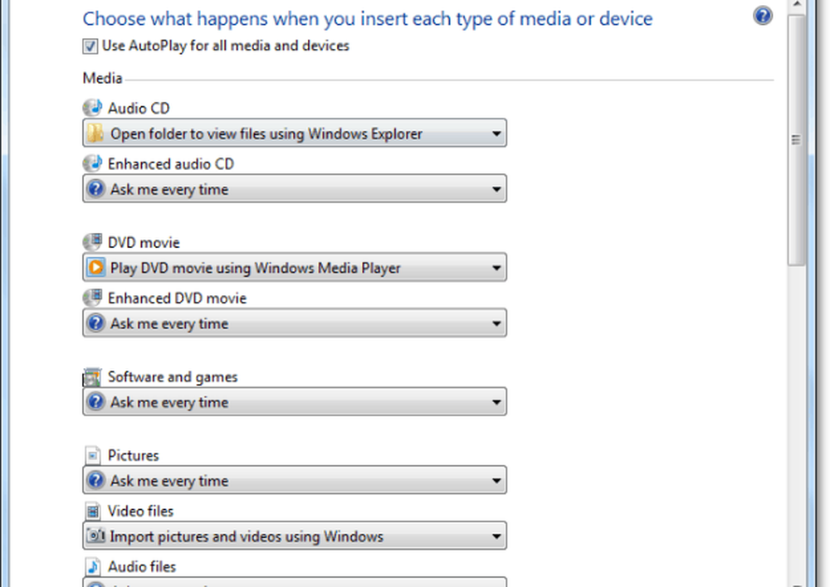Open the Enhanced DVD movie dropdown
Image resolution: width=830 pixels, height=587 pixels.
tap(295, 323)
